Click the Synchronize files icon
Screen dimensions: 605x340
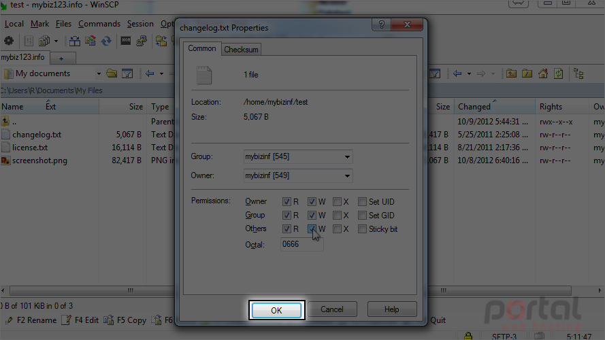91,41
